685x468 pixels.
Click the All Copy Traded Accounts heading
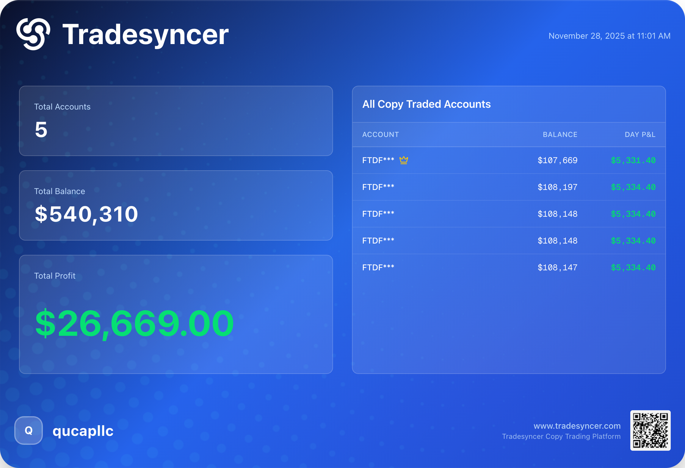[x=426, y=104]
